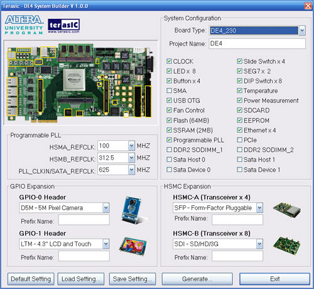This screenshot has width=314, height=289.
Task: Click the SDI daughter card picture
Action: 286,246
